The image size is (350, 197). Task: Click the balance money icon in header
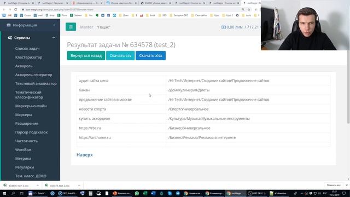[x=224, y=27]
